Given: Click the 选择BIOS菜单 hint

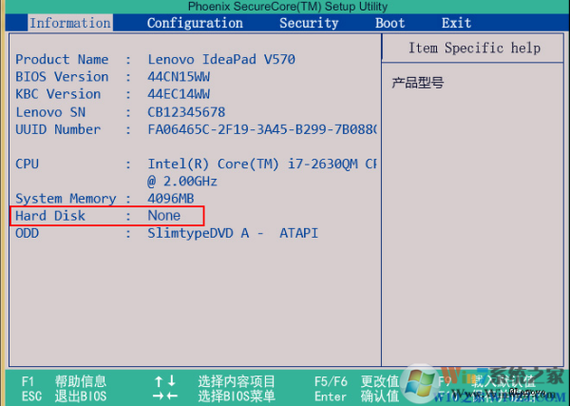Looking at the screenshot, I should pyautogui.click(x=237, y=396).
